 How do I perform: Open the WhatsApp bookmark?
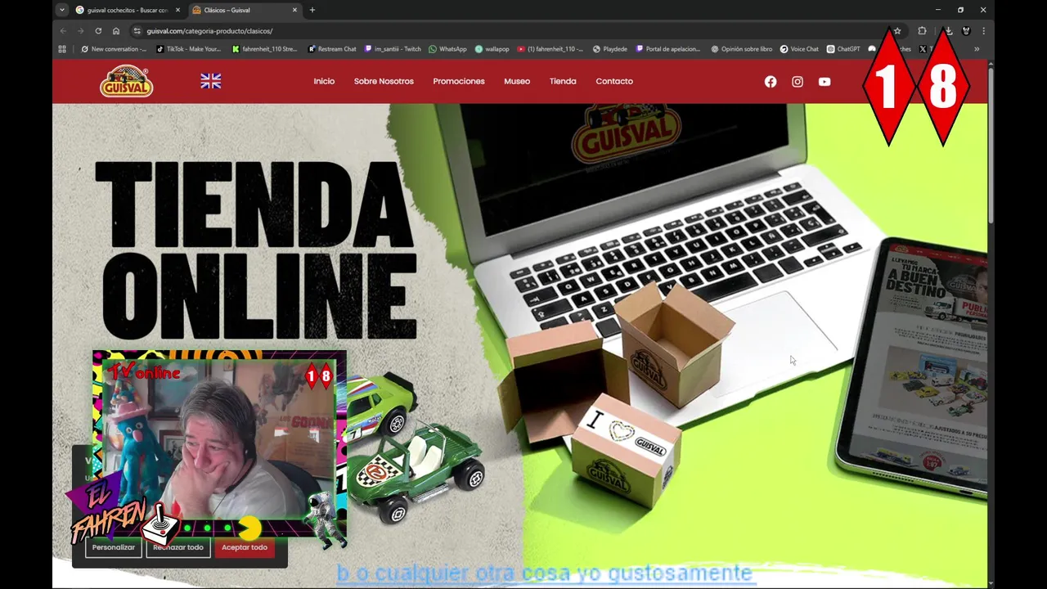pyautogui.click(x=447, y=49)
